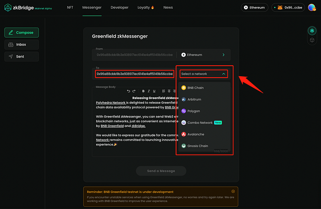Viewport: 321px width, 209px height.
Task: Switch to the Messenger tab
Action: click(x=92, y=7)
